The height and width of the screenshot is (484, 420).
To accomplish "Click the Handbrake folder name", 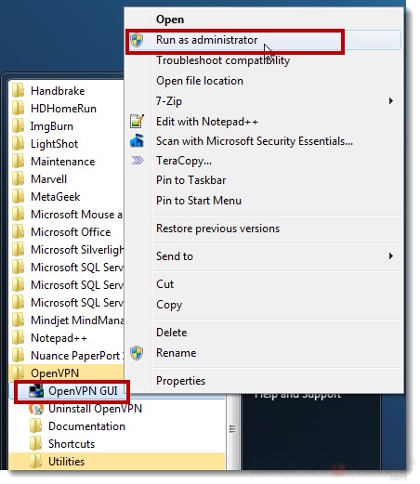I will coord(58,91).
